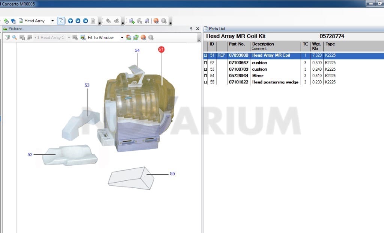
Task: Click the green picture refresh icon
Action: point(136,38)
